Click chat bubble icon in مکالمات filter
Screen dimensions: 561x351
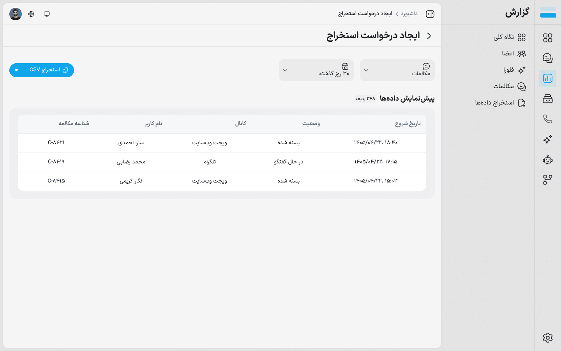point(426,66)
